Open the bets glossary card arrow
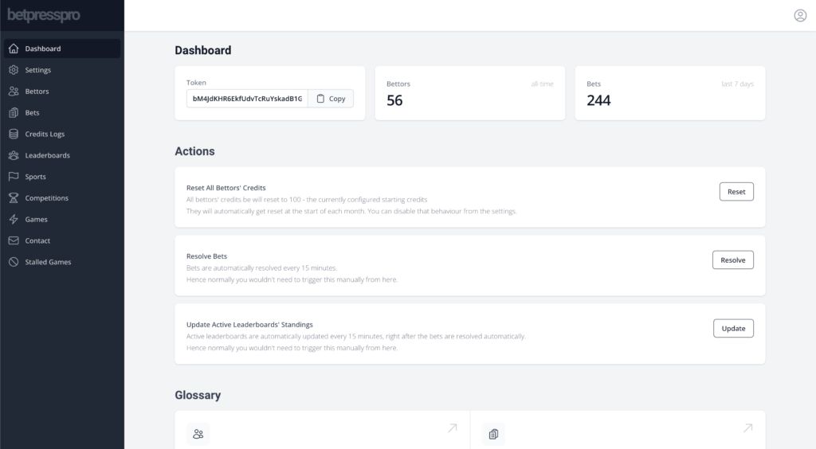 (747, 428)
